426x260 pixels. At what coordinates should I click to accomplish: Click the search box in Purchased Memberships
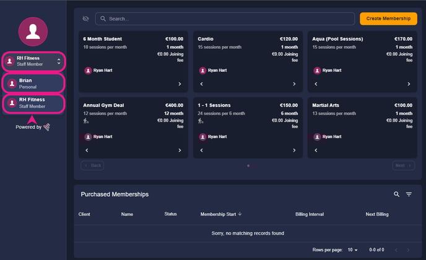click(396, 194)
